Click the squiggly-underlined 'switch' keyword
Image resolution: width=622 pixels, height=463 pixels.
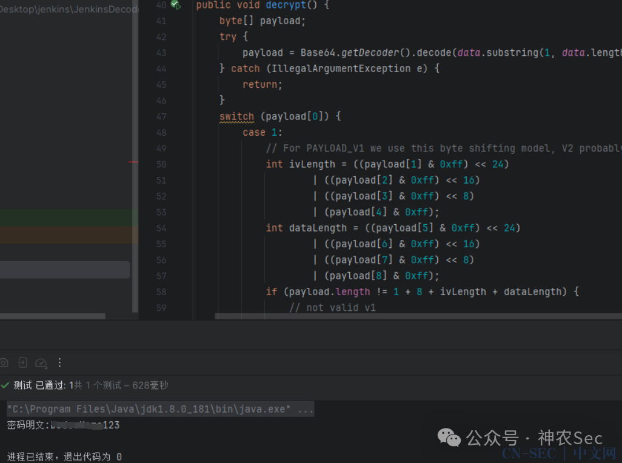[237, 116]
